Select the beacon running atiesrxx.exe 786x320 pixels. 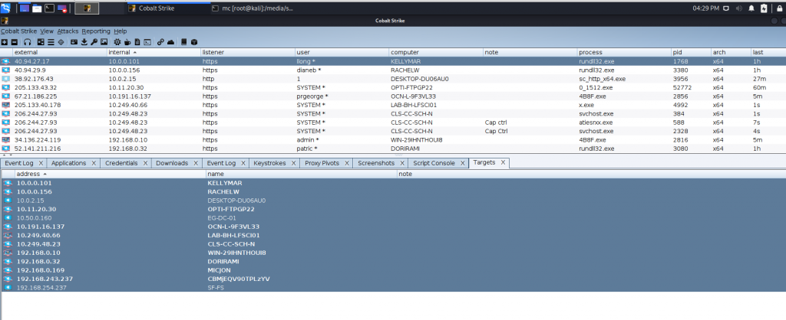tap(393, 122)
